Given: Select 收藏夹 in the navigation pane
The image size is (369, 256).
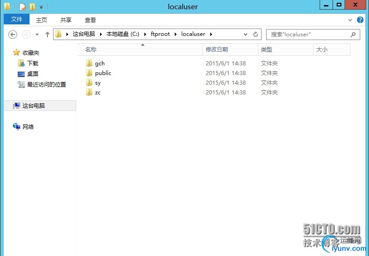Looking at the screenshot, I should click(x=31, y=52).
